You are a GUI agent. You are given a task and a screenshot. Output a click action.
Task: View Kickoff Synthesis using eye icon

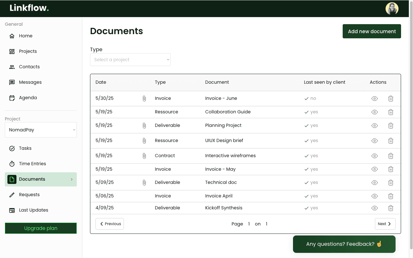pyautogui.click(x=374, y=208)
